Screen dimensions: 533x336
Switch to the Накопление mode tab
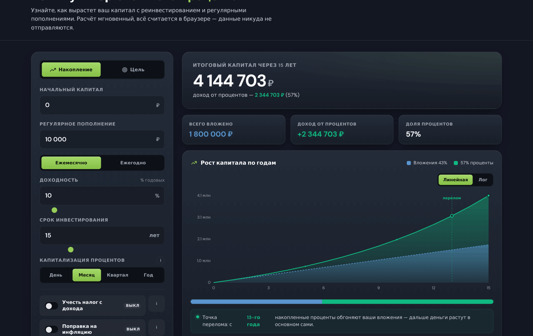point(71,70)
